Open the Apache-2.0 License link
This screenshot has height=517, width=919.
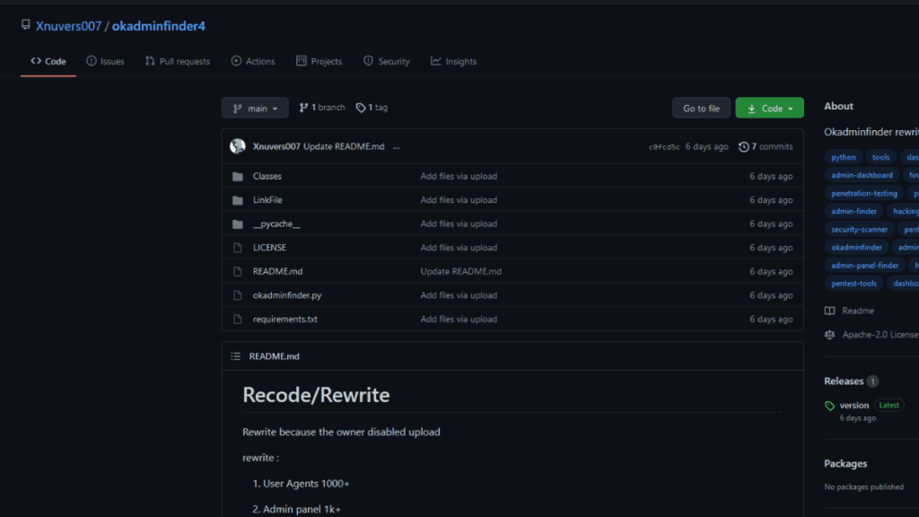pos(880,335)
